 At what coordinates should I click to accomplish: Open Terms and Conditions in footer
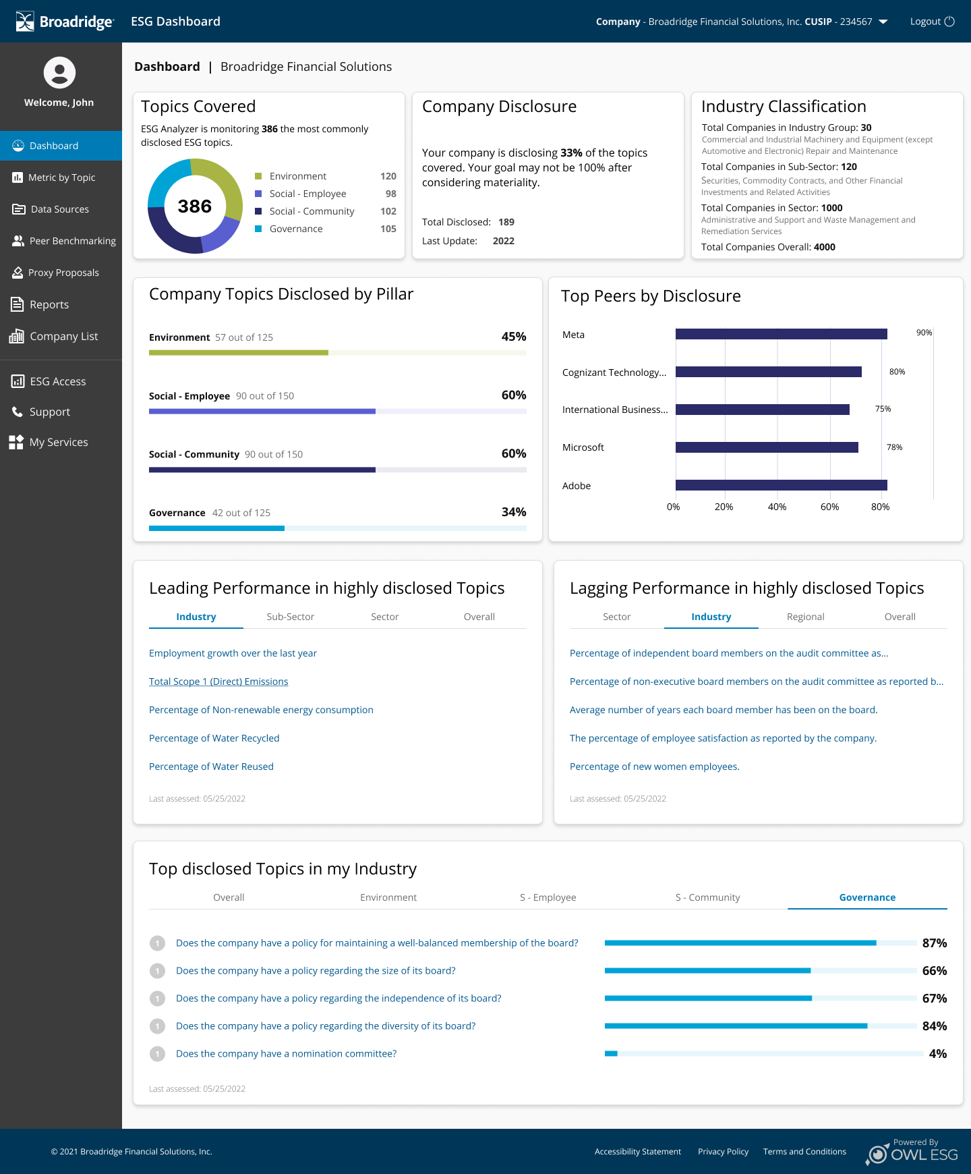pos(804,1152)
